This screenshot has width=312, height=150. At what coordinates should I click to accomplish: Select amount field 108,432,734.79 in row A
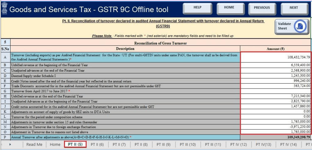point(275,57)
